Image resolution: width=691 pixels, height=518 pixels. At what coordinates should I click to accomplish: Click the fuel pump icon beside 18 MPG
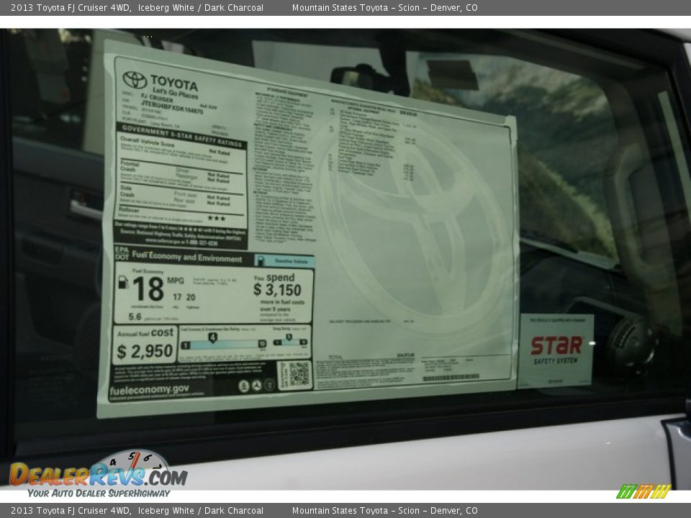123,282
